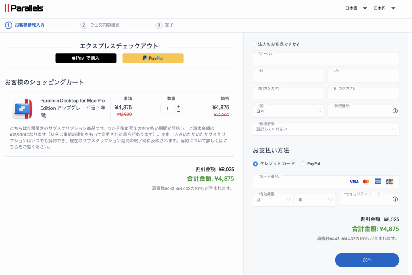Screen dimensions: 412x275
Task: Decrease quantity with the minus button
Action: pyautogui.click(x=179, y=112)
